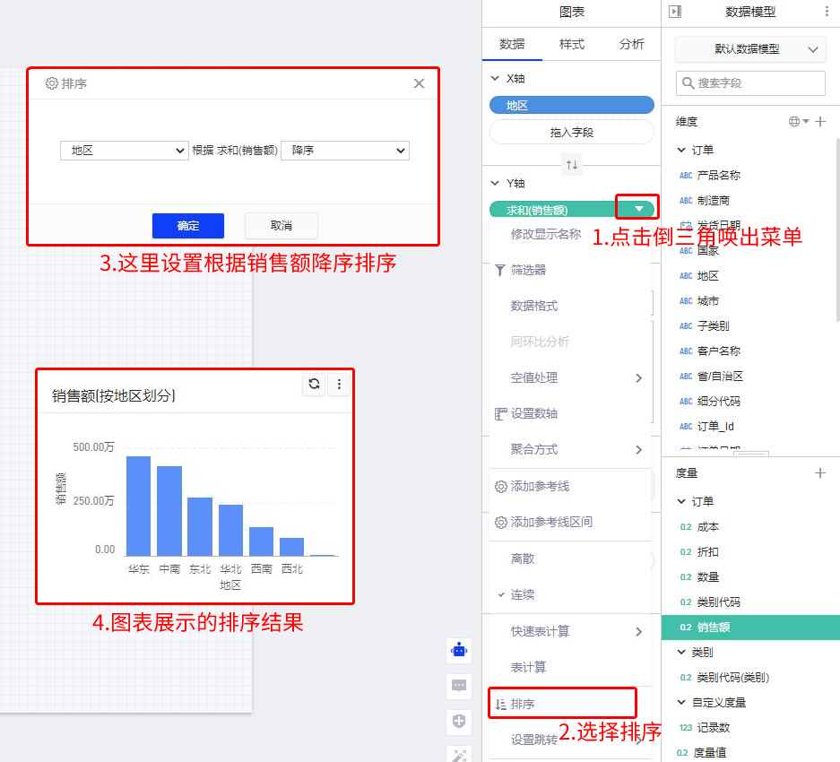840x762 pixels.
Task: Open the 降序 sort order dropdown
Action: point(345,151)
